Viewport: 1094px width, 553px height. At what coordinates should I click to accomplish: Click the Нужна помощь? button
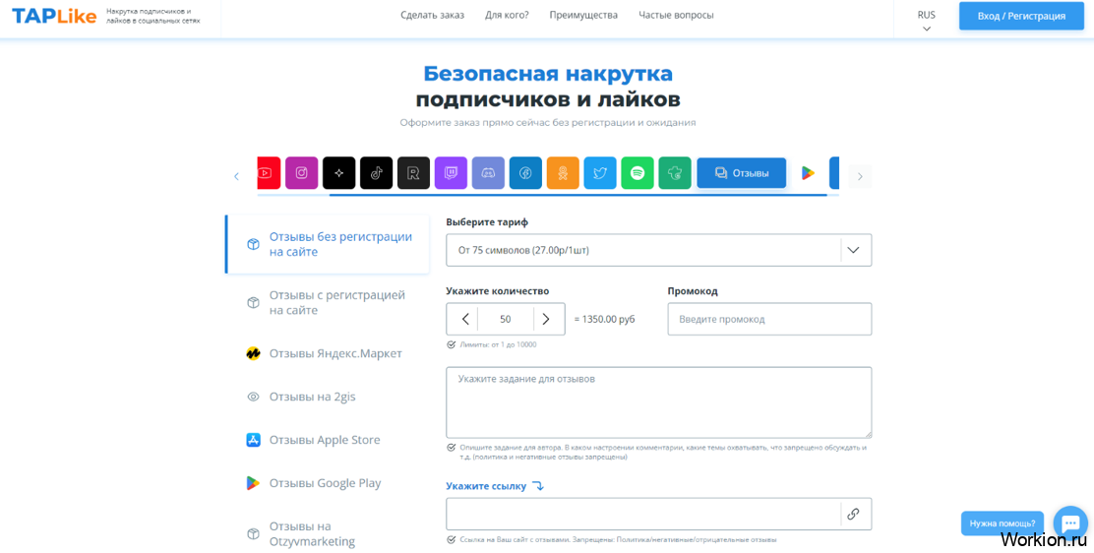click(1002, 522)
